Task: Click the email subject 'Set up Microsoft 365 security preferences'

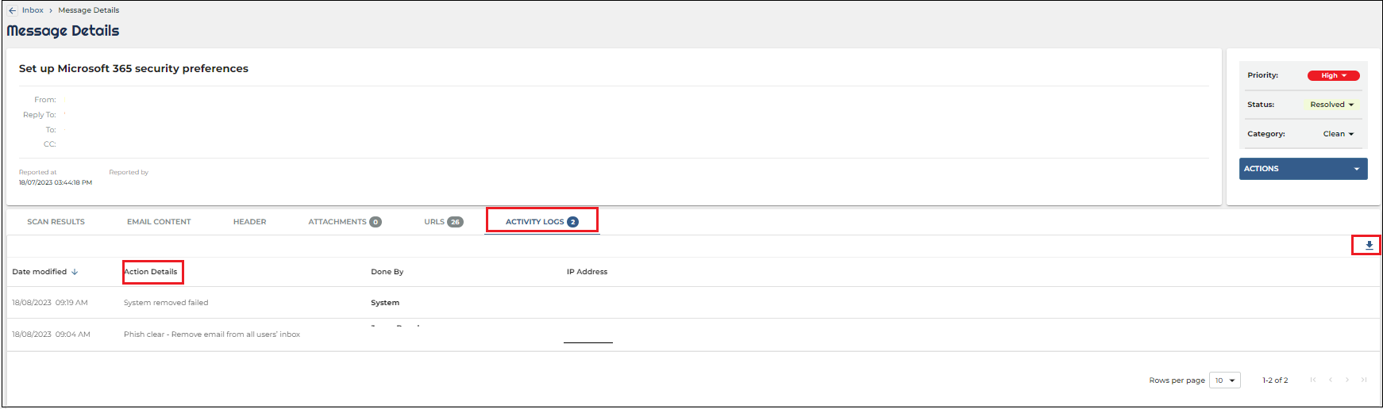Action: pos(133,69)
